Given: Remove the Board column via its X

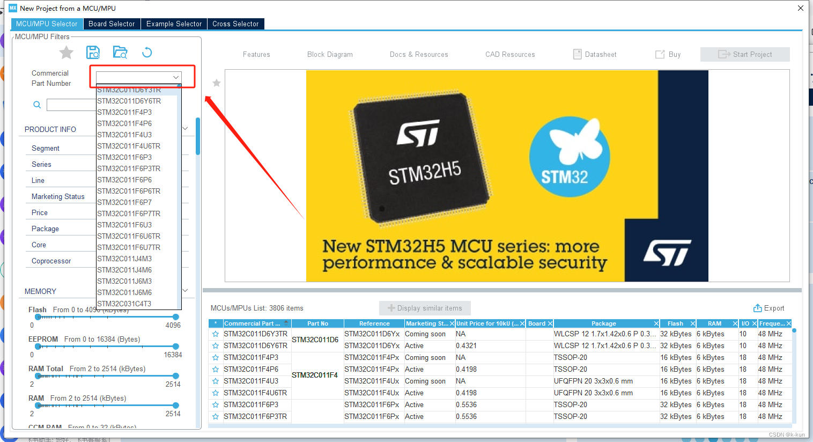Looking at the screenshot, I should 550,323.
